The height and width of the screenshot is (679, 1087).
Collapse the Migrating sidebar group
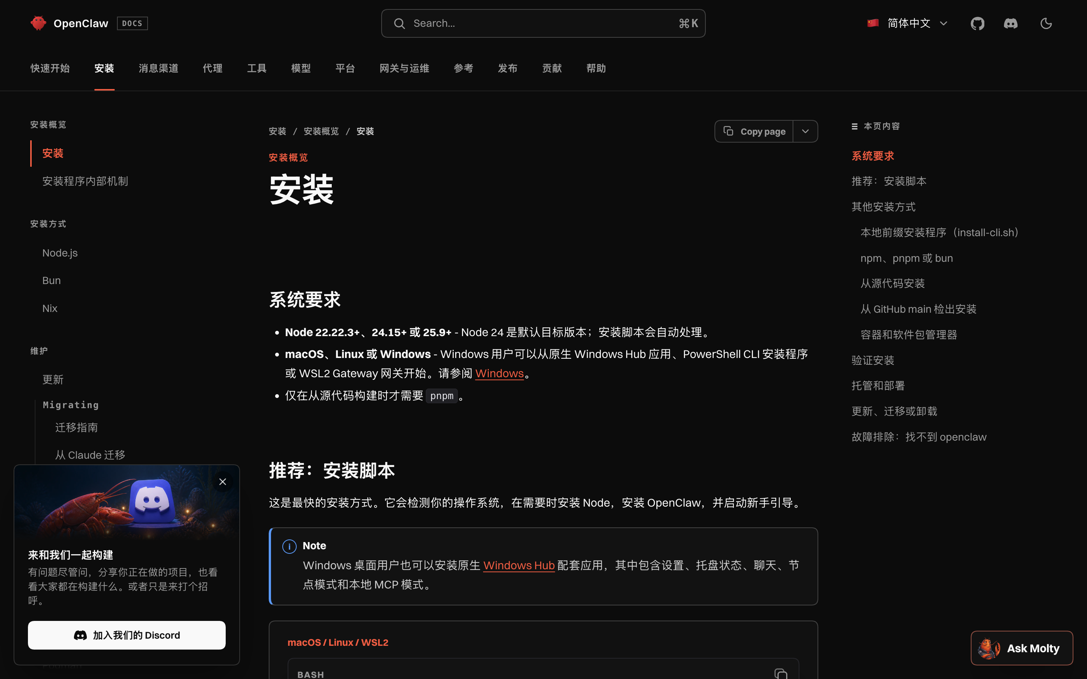tap(71, 405)
